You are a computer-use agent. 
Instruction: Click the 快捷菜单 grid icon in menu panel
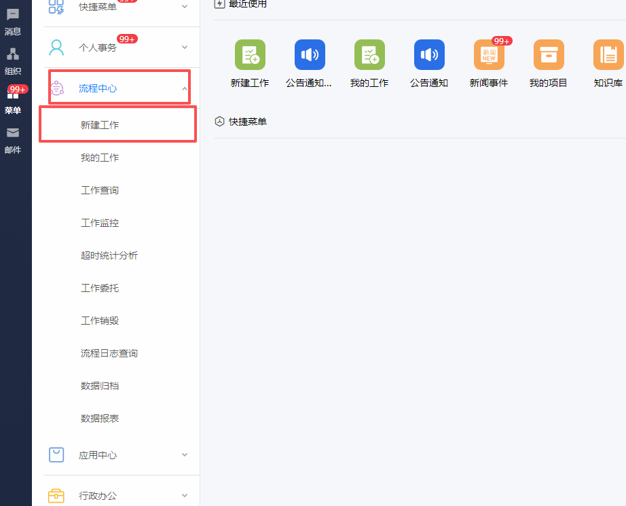pyautogui.click(x=56, y=6)
